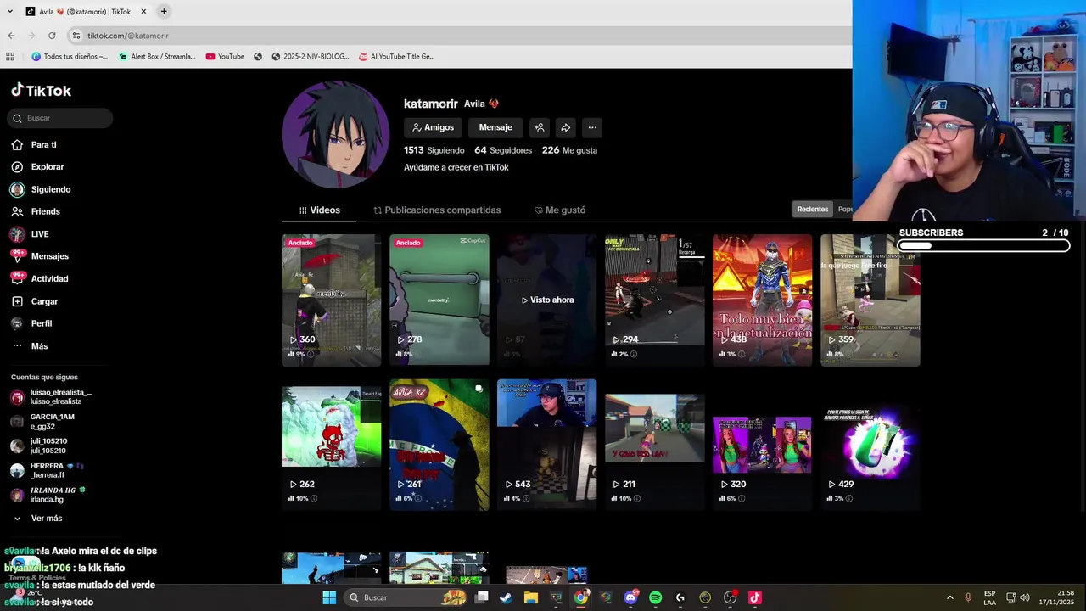Click the Amigos button

(433, 127)
